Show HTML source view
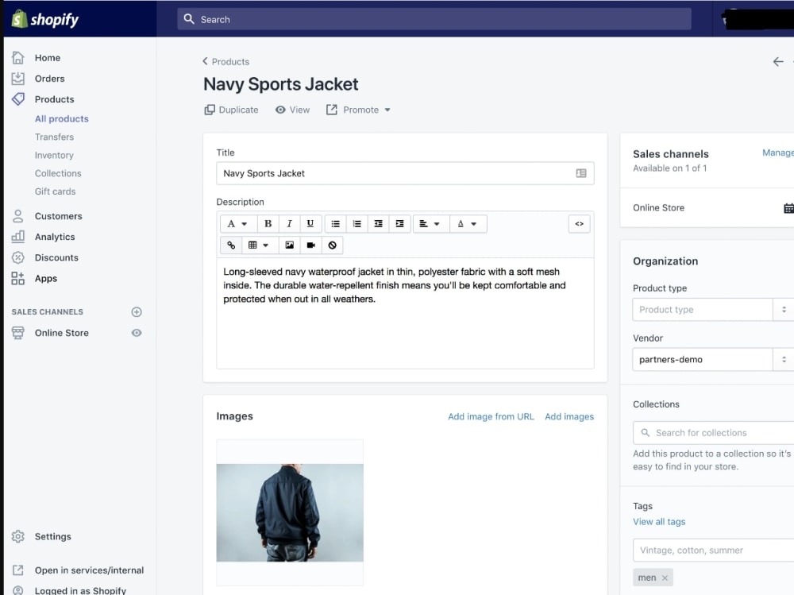 pyautogui.click(x=580, y=223)
